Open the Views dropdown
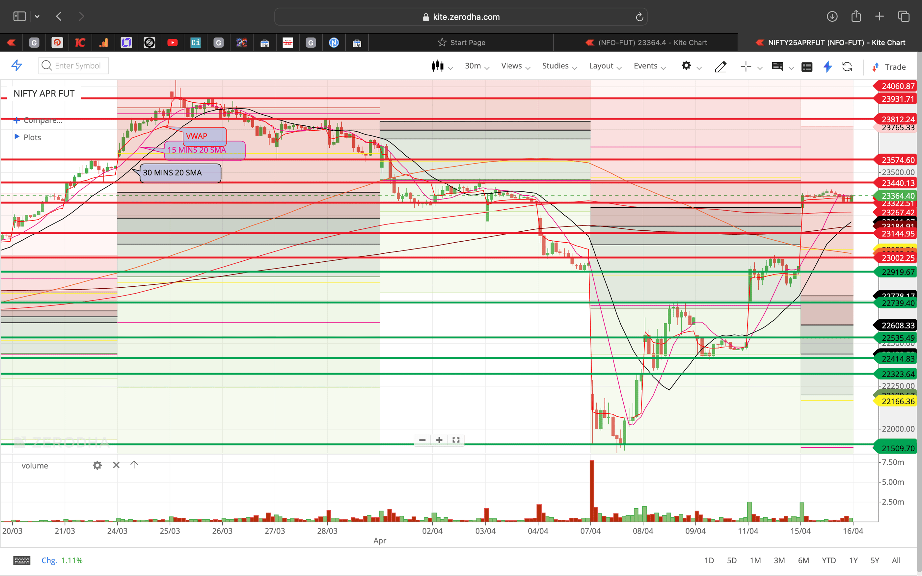The width and height of the screenshot is (922, 576). (x=512, y=65)
